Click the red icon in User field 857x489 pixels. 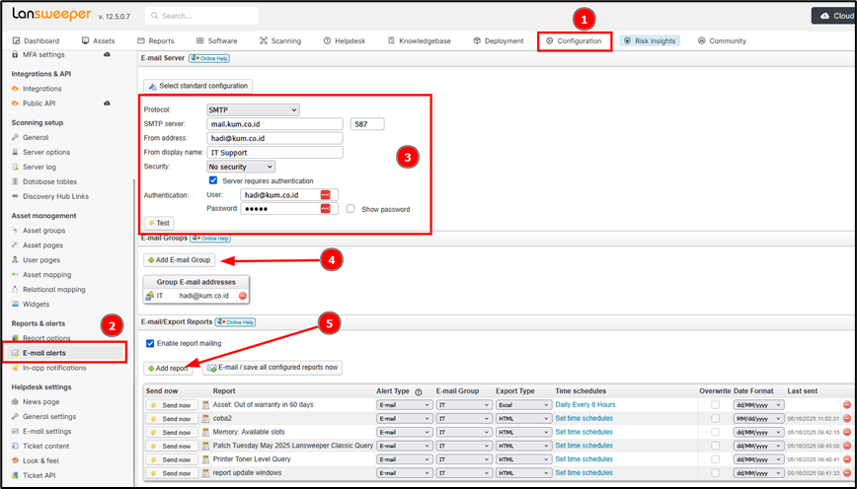pos(326,195)
